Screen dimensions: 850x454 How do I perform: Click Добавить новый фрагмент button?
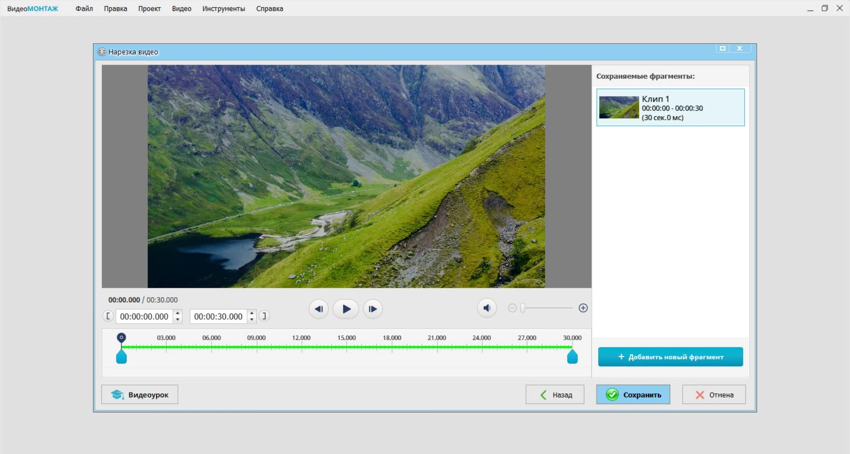(x=670, y=357)
